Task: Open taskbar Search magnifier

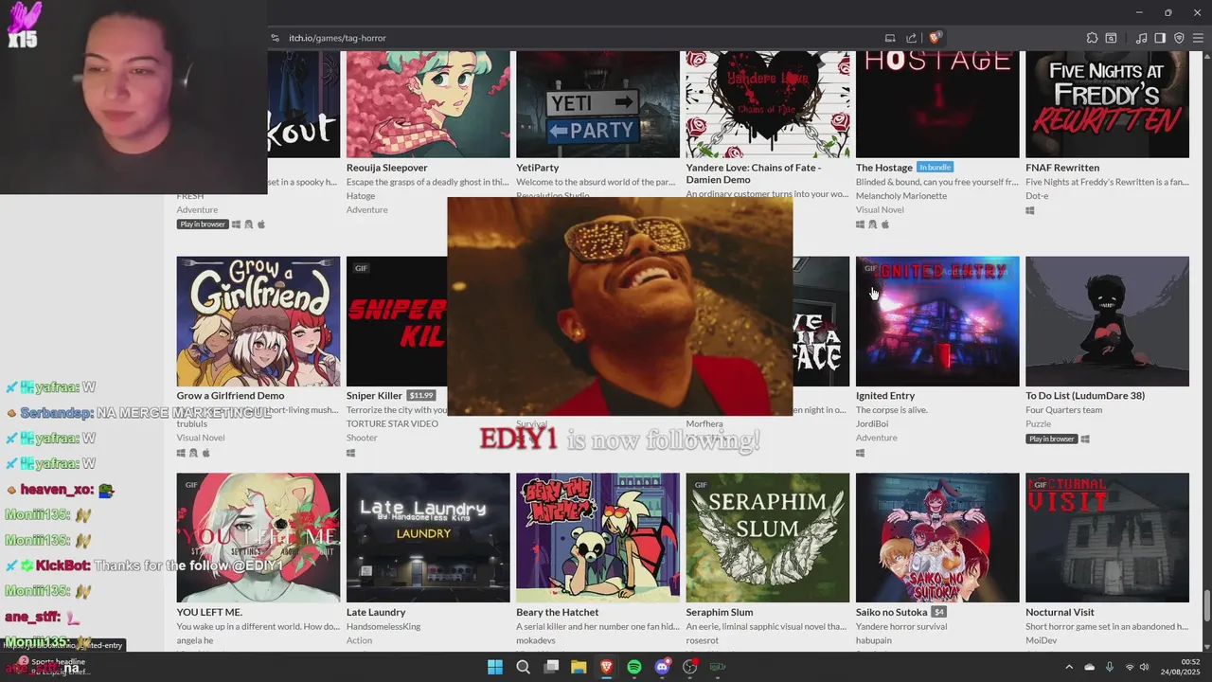Action: coord(523,667)
